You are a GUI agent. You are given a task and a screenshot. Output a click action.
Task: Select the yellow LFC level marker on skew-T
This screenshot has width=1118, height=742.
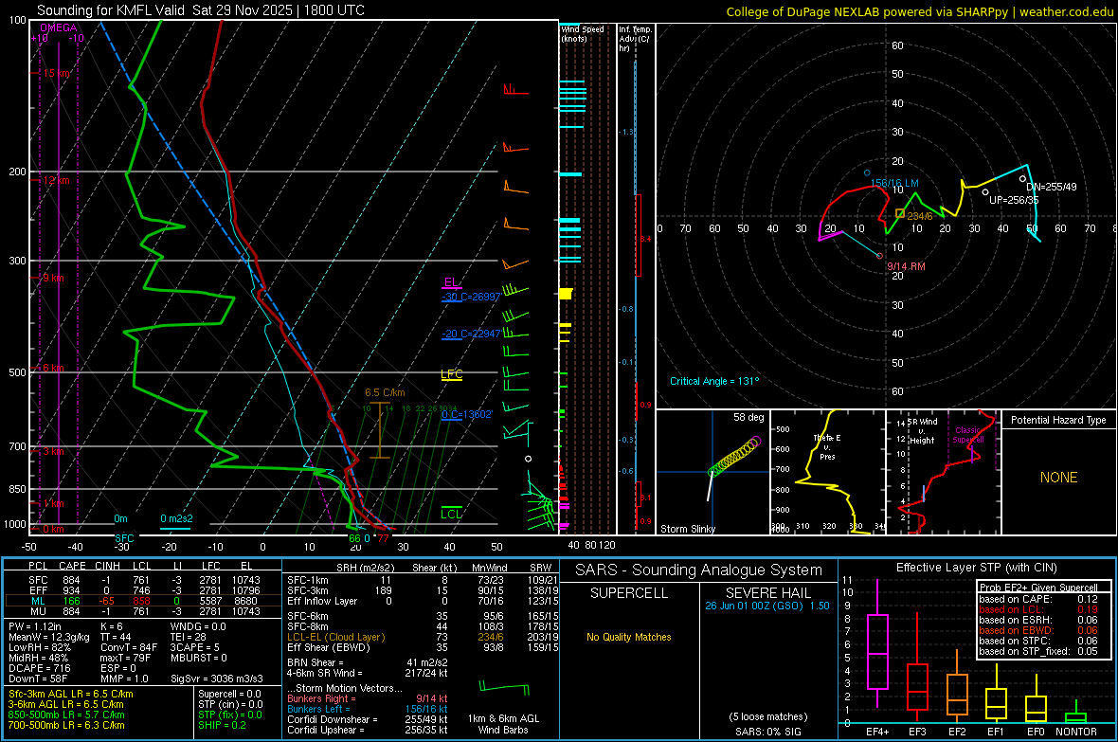451,374
